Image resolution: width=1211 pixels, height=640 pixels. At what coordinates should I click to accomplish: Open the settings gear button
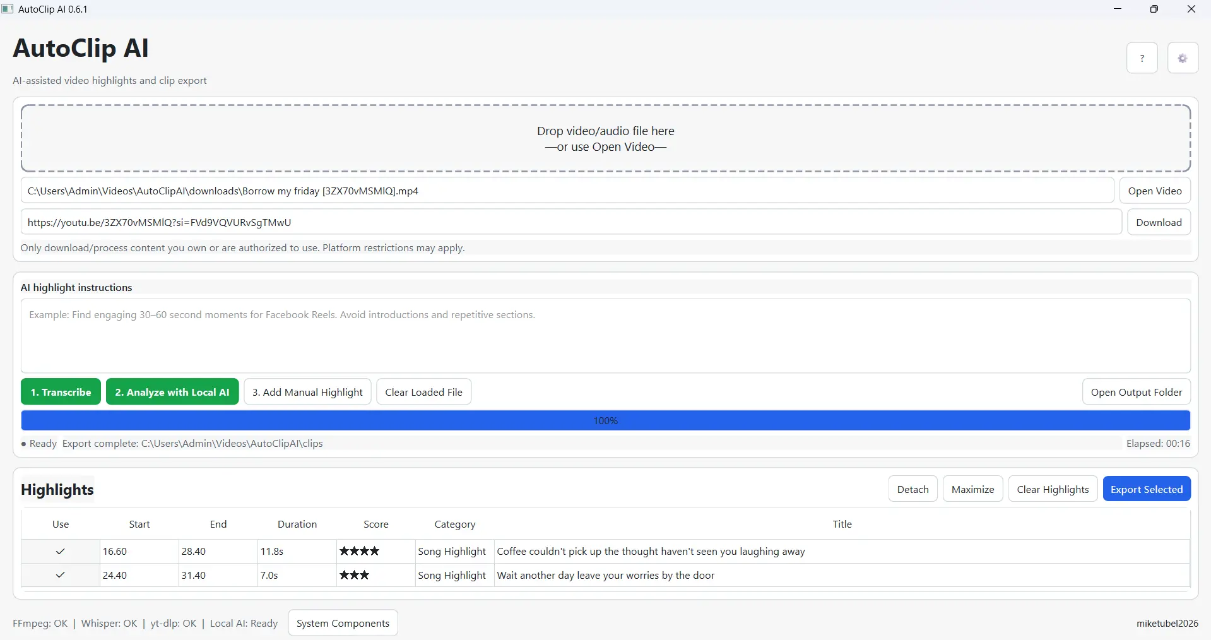pos(1183,58)
